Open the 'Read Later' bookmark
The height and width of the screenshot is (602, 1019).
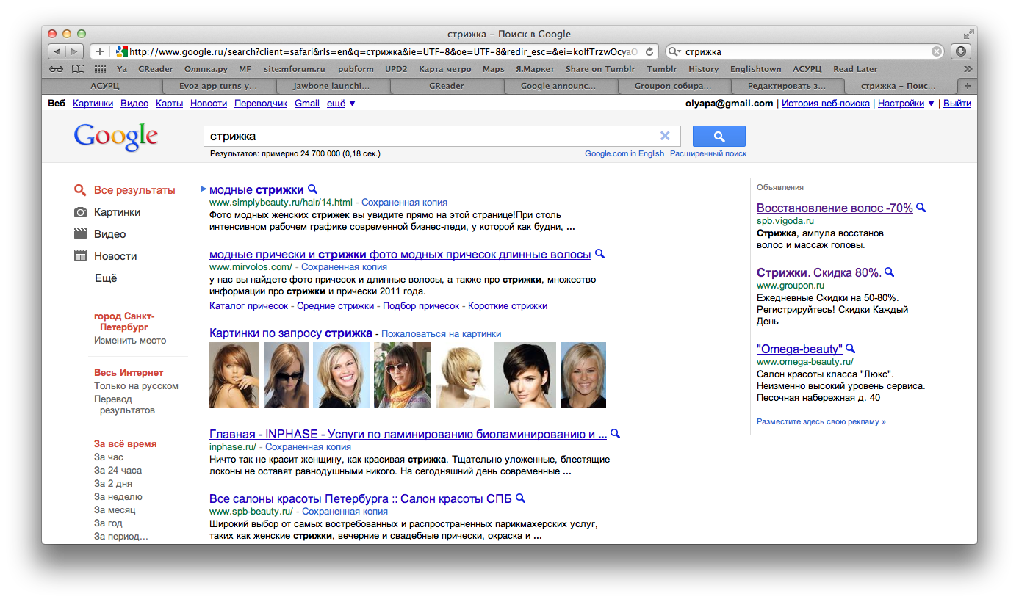tap(855, 69)
